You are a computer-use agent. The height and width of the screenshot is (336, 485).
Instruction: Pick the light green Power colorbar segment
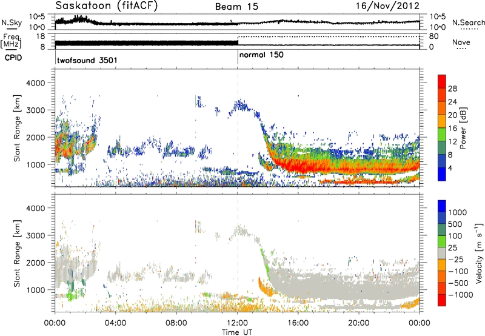[442, 135]
